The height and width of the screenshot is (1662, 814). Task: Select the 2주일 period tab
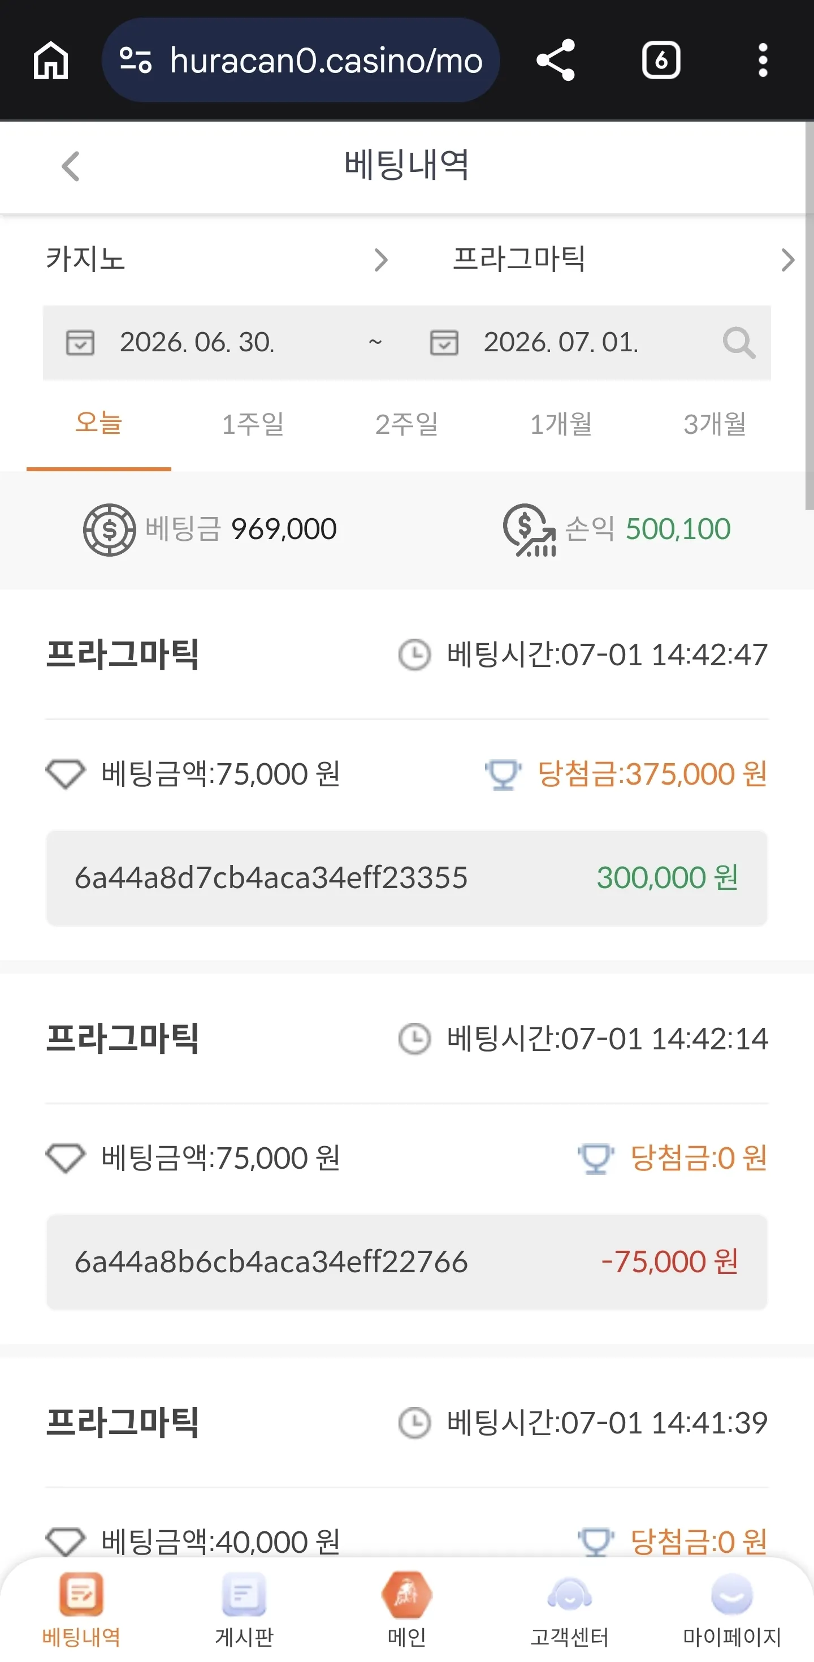click(406, 424)
